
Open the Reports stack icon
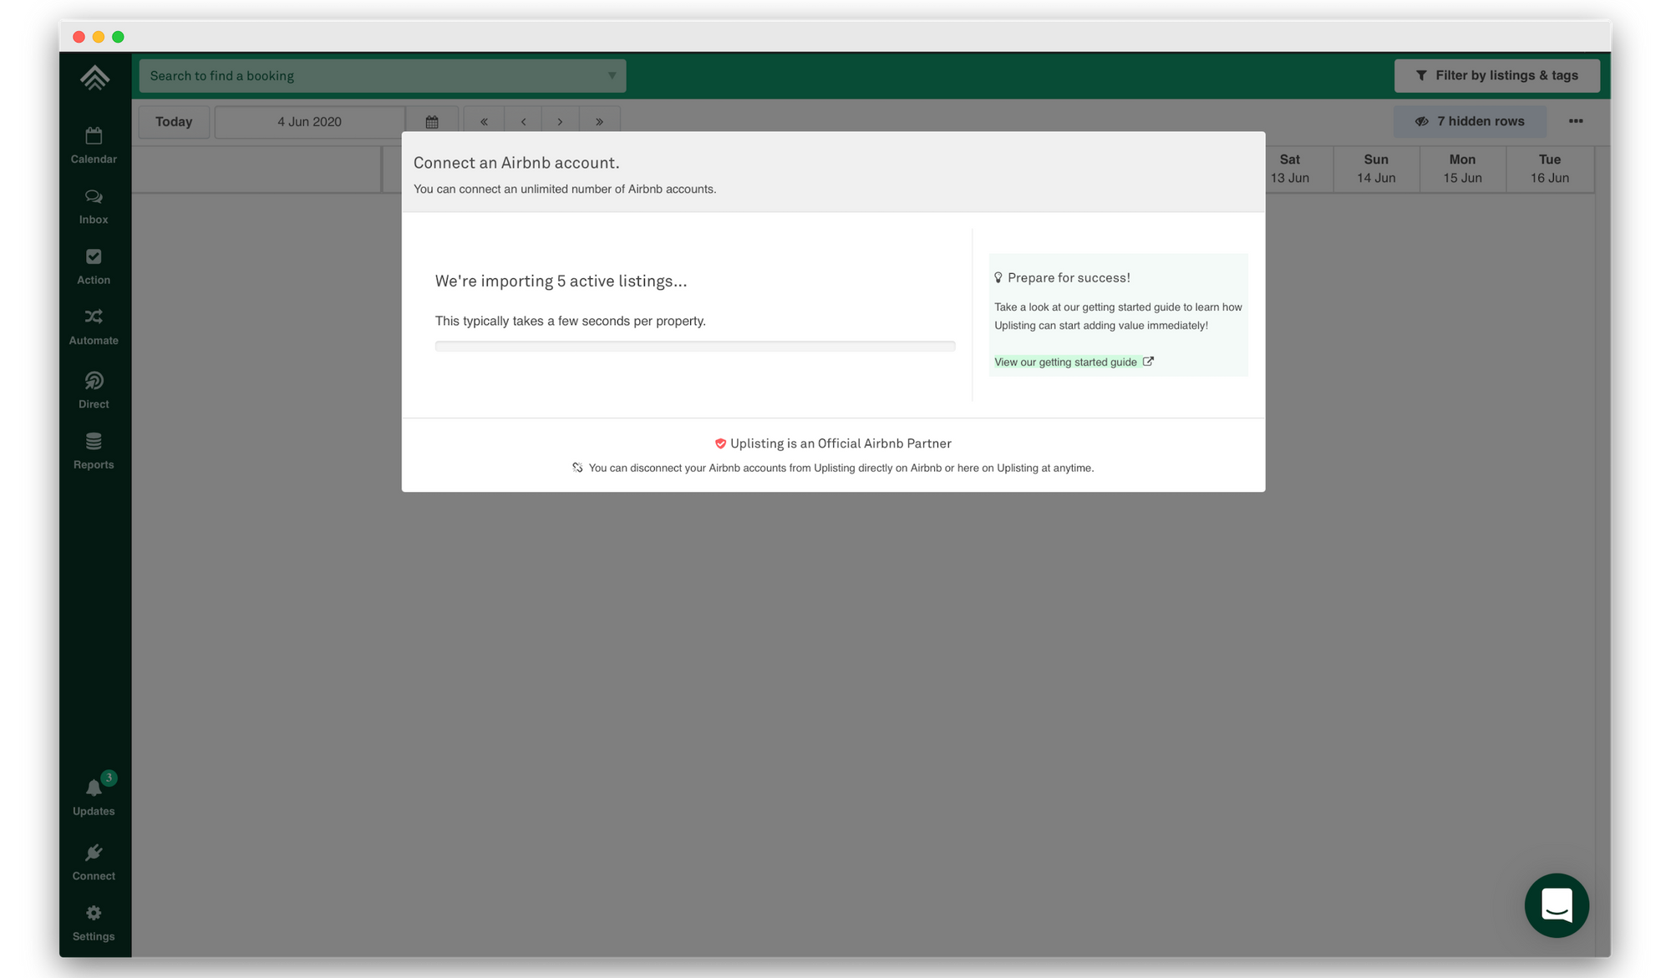click(94, 451)
